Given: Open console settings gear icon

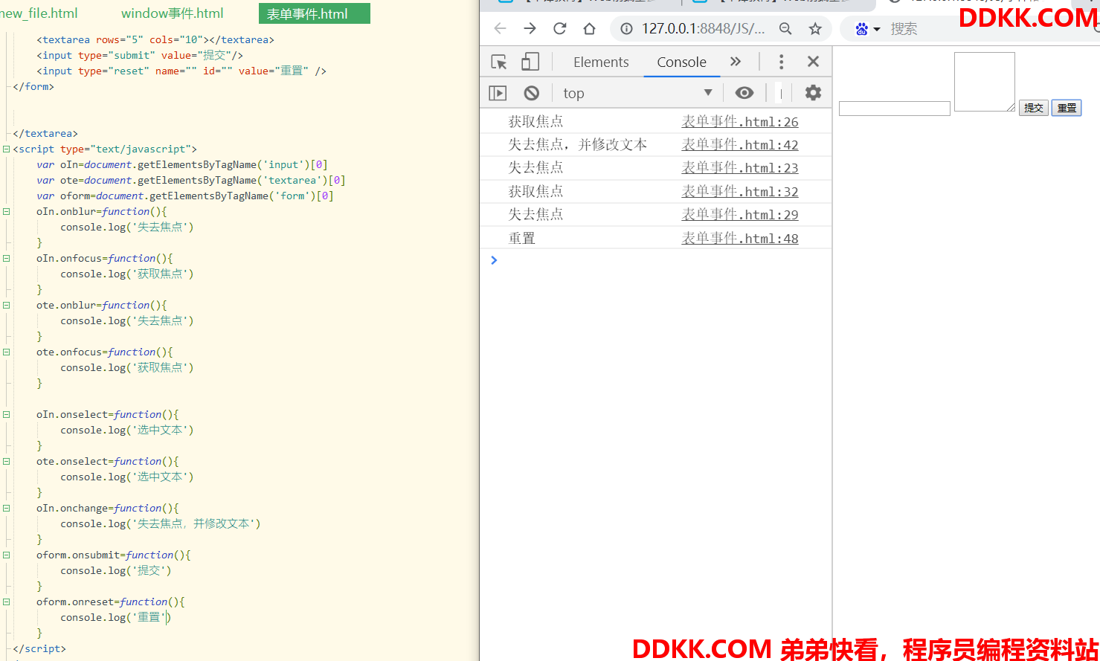Looking at the screenshot, I should [x=813, y=93].
